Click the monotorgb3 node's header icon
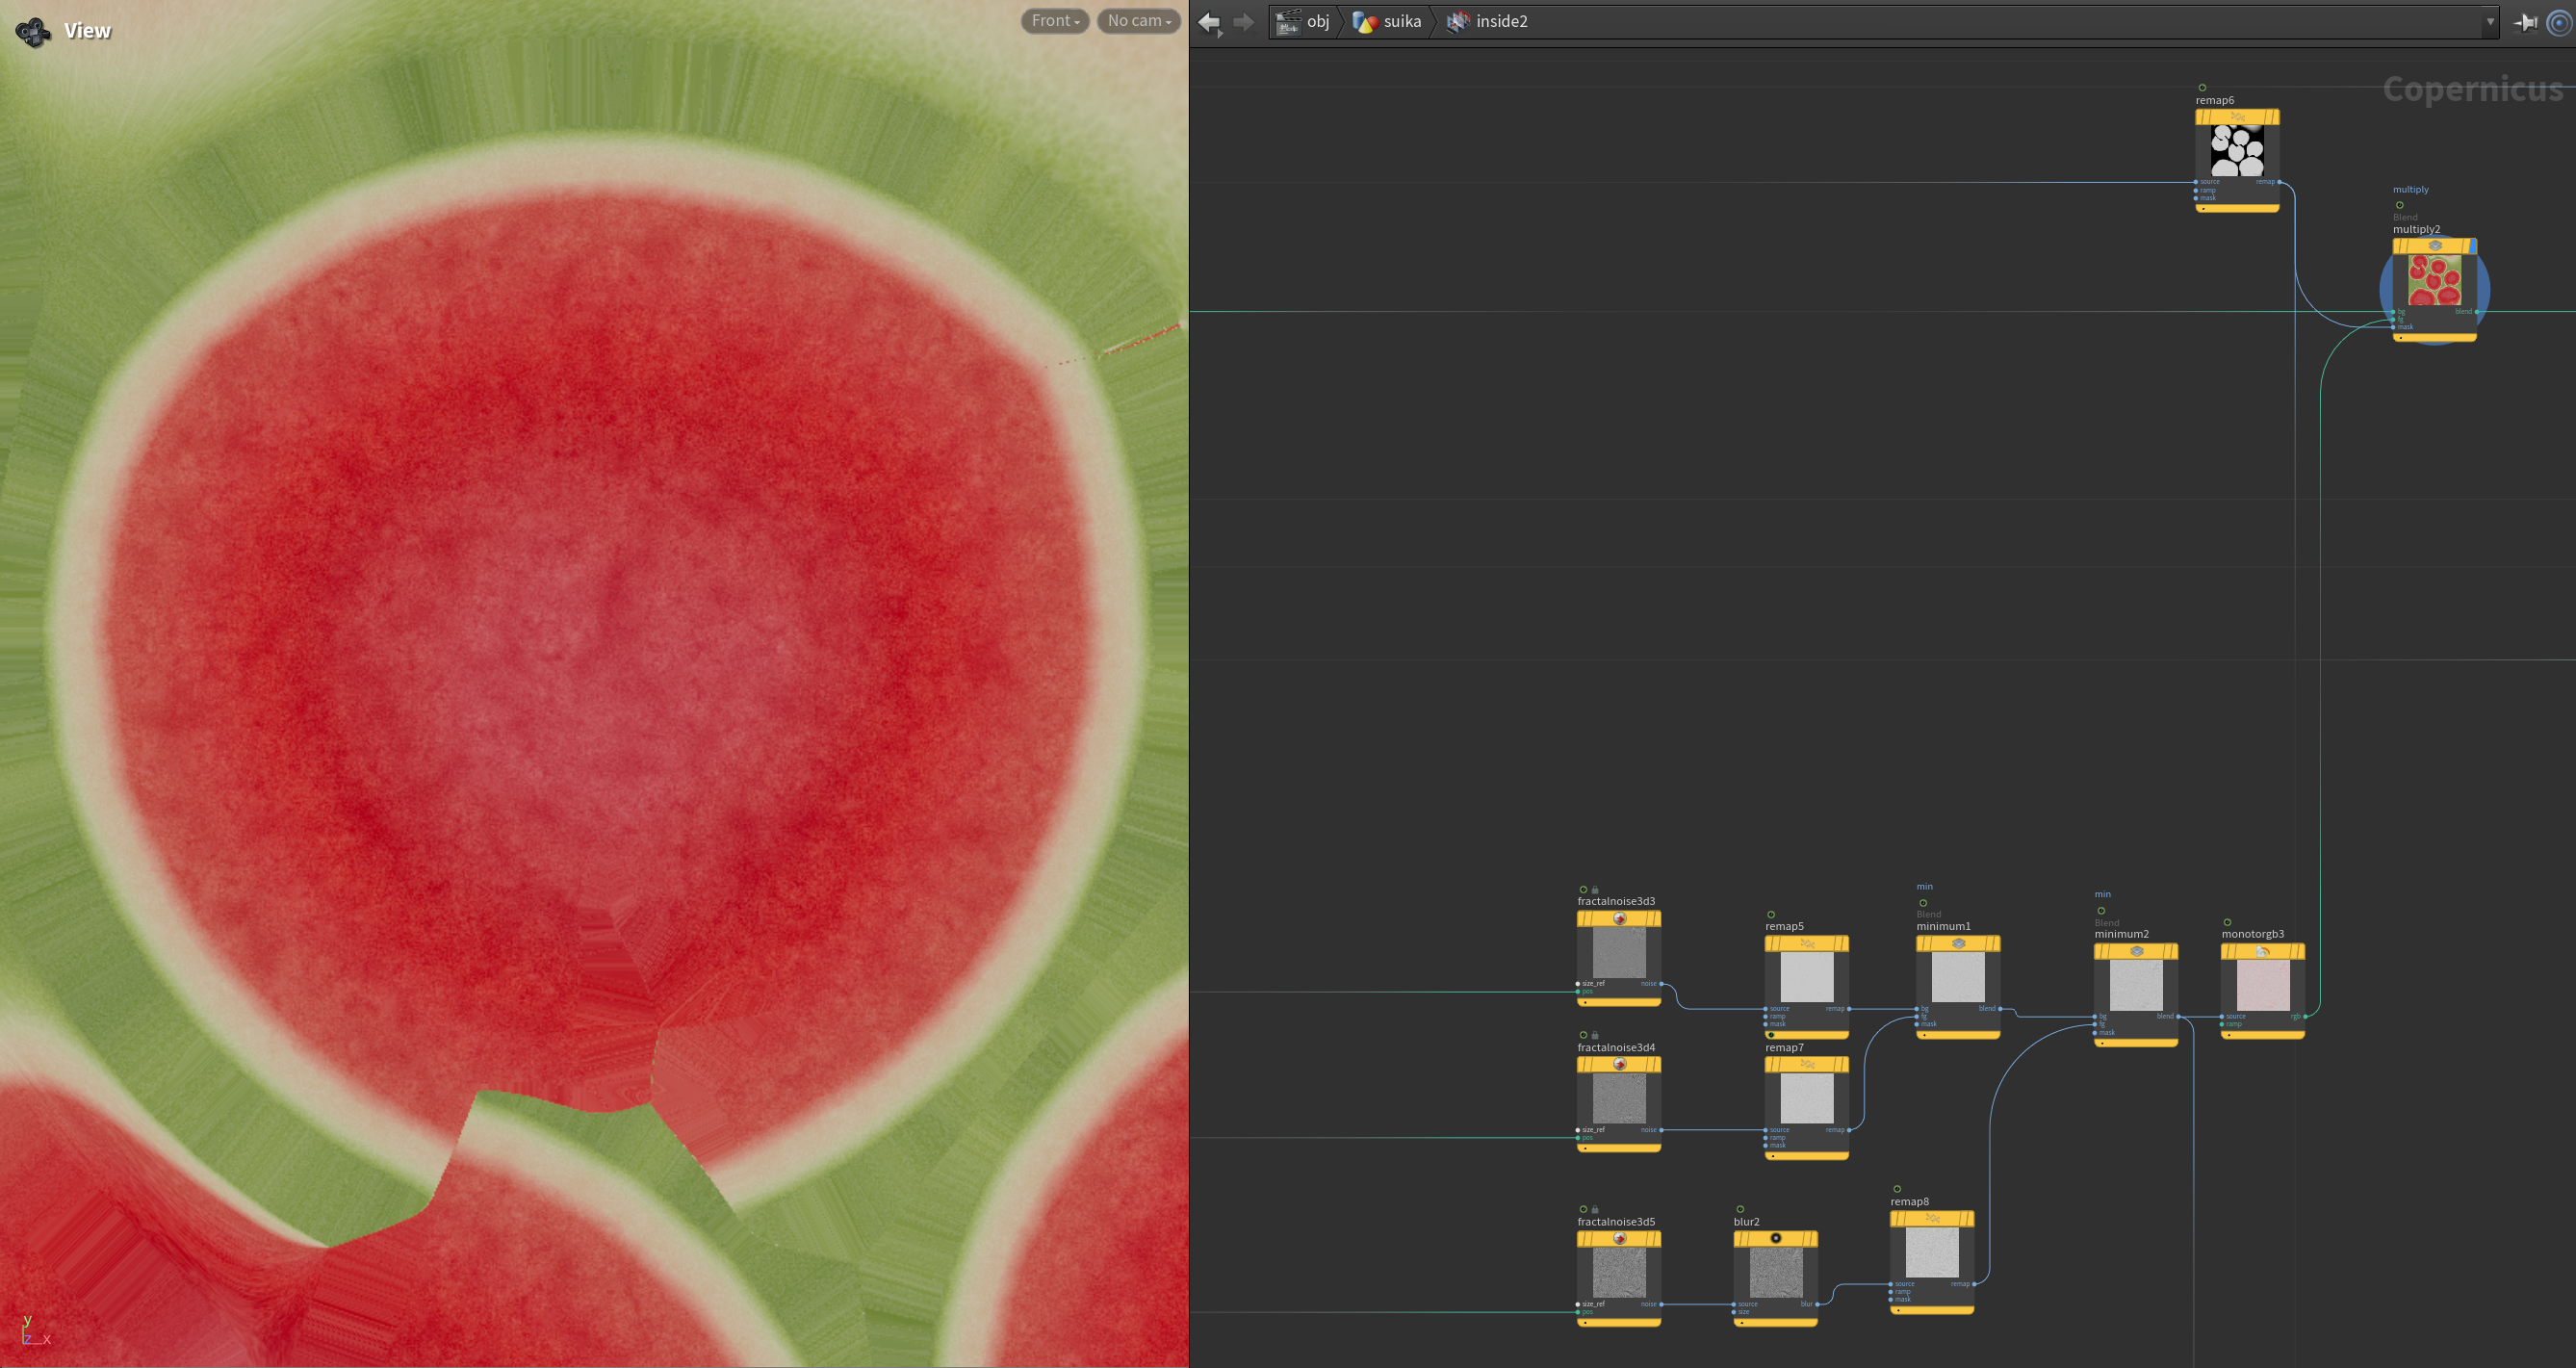Screen dimensions: 2576x1368 point(2262,951)
